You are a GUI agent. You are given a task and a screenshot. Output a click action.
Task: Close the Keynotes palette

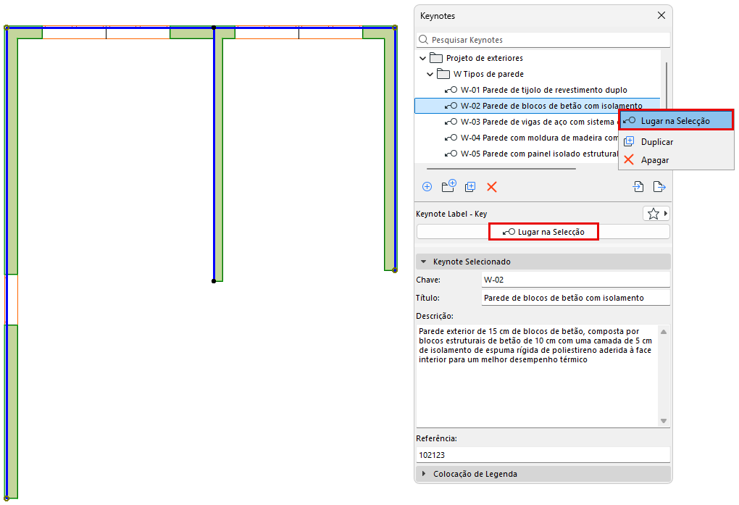[x=661, y=15]
